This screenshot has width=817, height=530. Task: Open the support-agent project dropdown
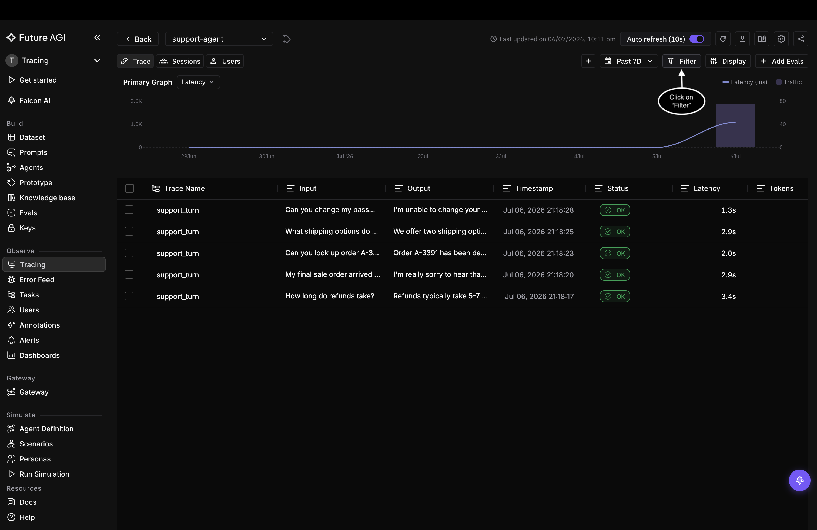[x=219, y=39]
